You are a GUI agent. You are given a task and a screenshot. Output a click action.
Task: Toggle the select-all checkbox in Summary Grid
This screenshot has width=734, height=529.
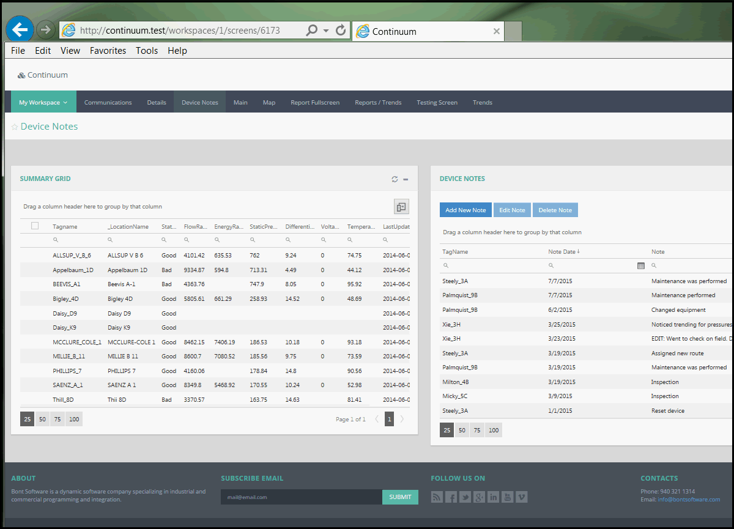(x=35, y=226)
